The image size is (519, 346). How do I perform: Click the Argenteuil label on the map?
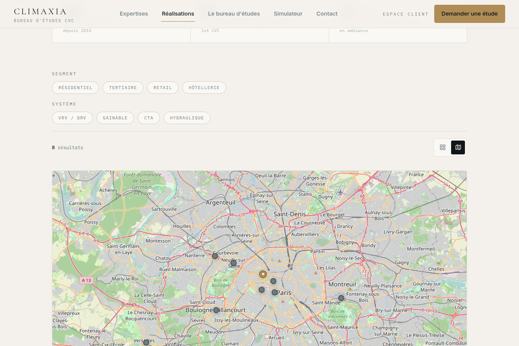point(221,202)
